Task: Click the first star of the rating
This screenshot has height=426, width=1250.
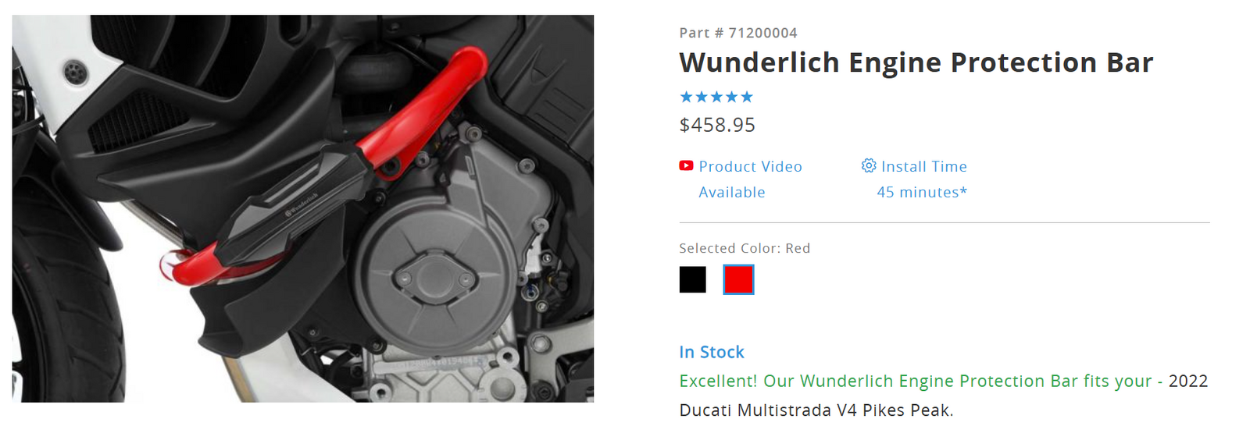Action: (x=687, y=97)
